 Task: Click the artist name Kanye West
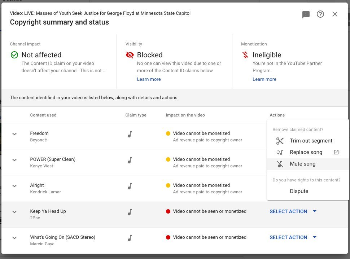[41, 166]
